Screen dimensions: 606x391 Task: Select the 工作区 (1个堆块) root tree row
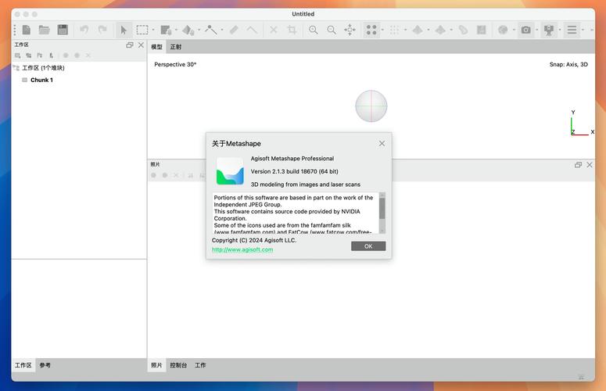pyautogui.click(x=43, y=68)
